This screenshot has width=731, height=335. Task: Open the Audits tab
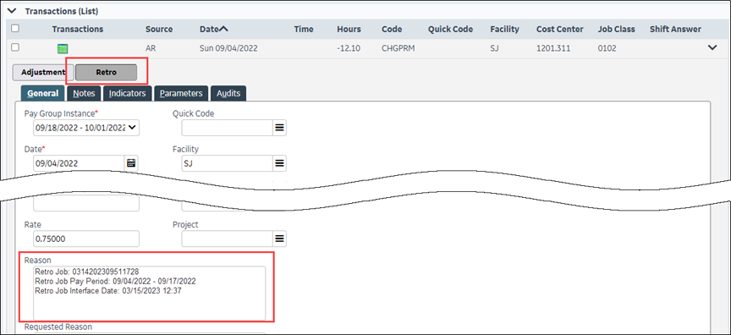pyautogui.click(x=228, y=93)
